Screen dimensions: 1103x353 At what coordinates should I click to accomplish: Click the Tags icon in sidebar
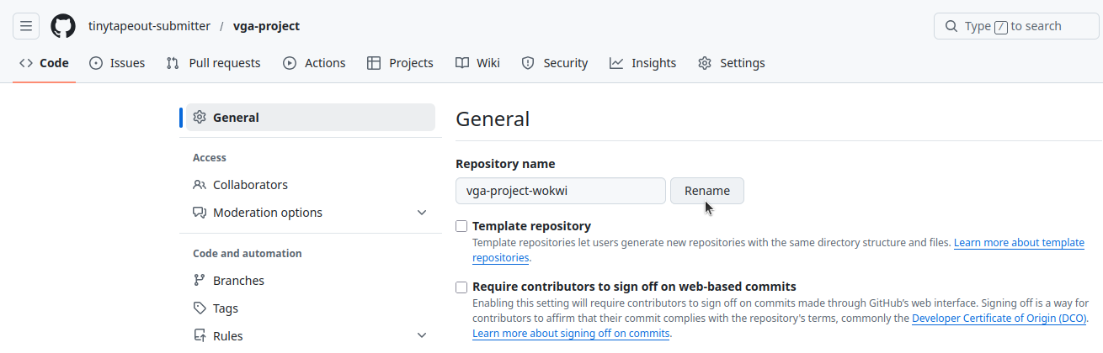click(x=200, y=308)
